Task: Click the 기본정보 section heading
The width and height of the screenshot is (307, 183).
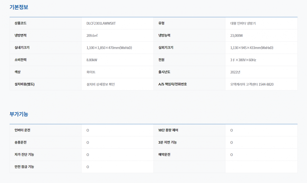Action: point(19,7)
